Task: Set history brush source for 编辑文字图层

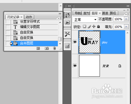Action: click(x=8, y=27)
